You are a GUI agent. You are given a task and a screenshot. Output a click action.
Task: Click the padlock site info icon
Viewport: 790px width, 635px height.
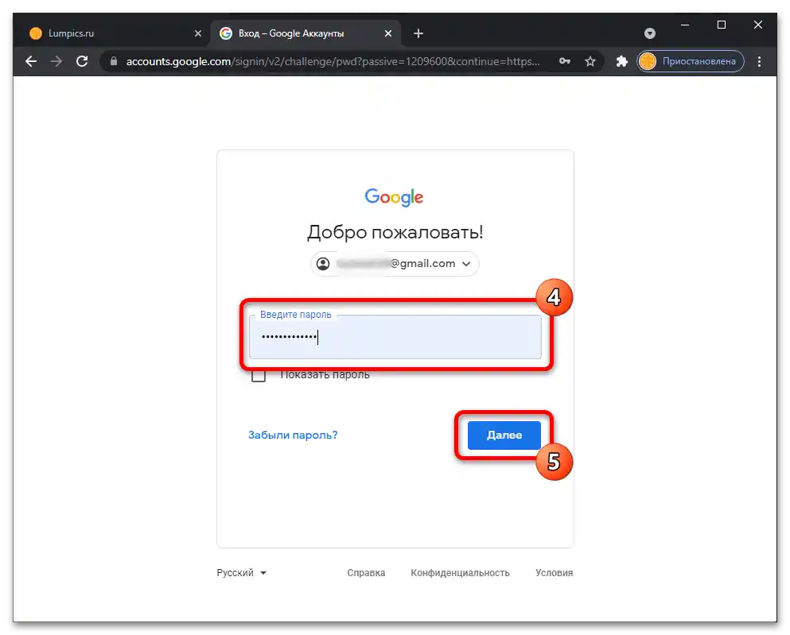point(114,61)
